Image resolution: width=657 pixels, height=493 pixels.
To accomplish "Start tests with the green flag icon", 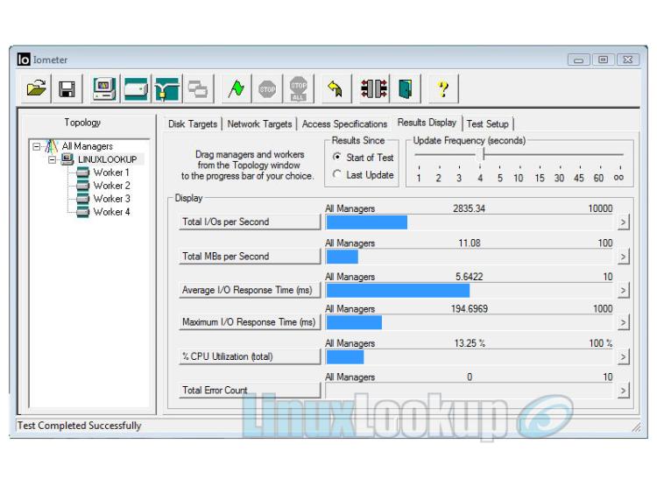I will tap(236, 88).
